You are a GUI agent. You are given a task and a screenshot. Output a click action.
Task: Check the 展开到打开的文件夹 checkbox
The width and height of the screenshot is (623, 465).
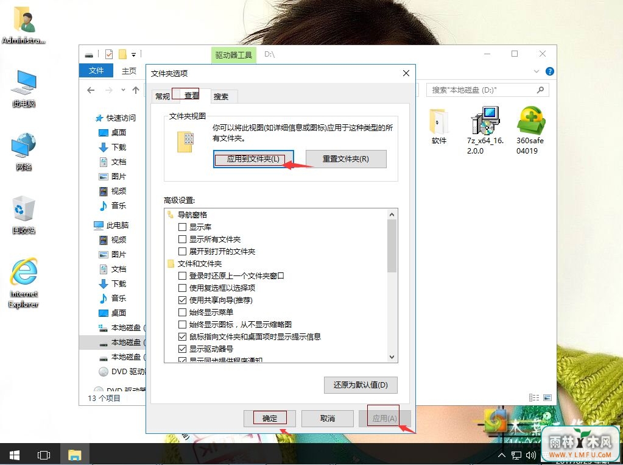[x=182, y=252]
